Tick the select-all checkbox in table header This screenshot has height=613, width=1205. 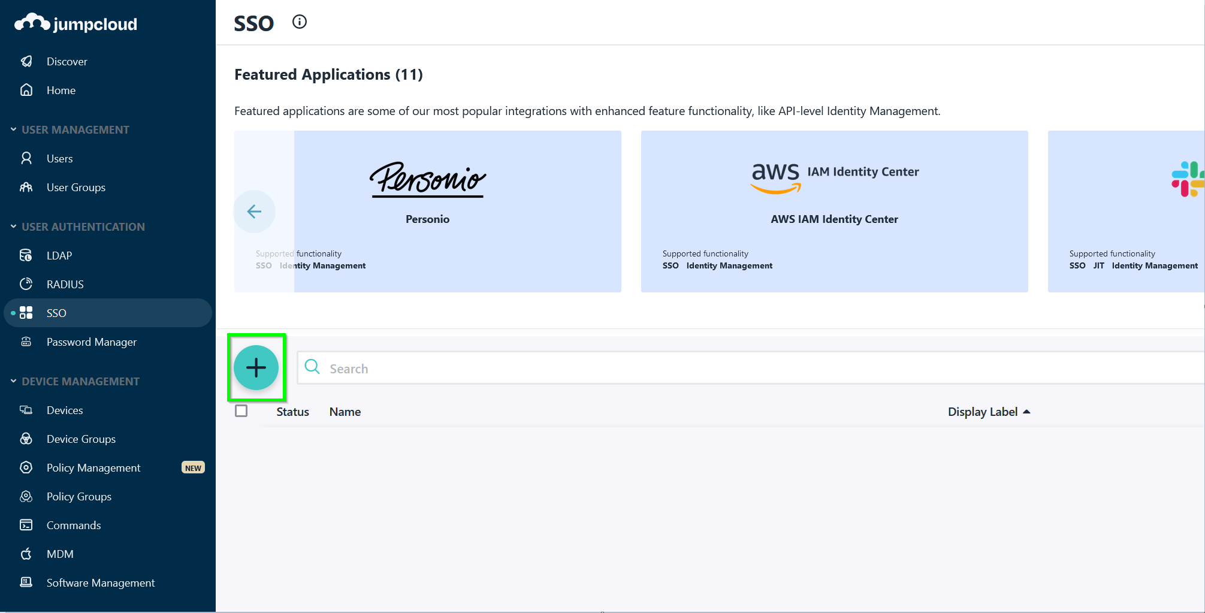tap(241, 411)
